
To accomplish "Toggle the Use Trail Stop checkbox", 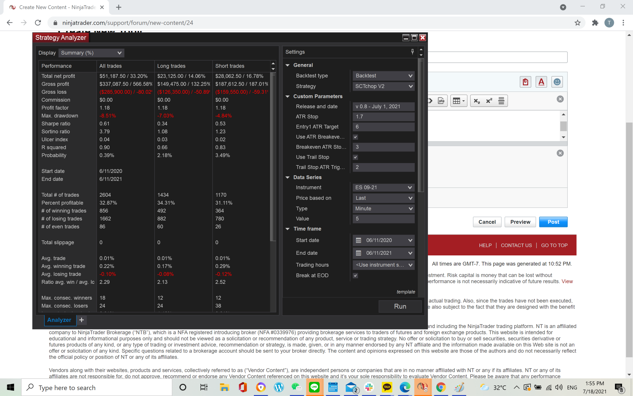I will [x=355, y=157].
